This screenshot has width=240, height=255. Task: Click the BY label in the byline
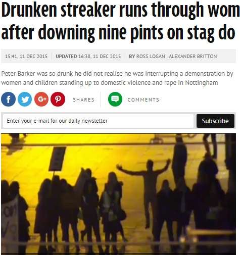132,56
